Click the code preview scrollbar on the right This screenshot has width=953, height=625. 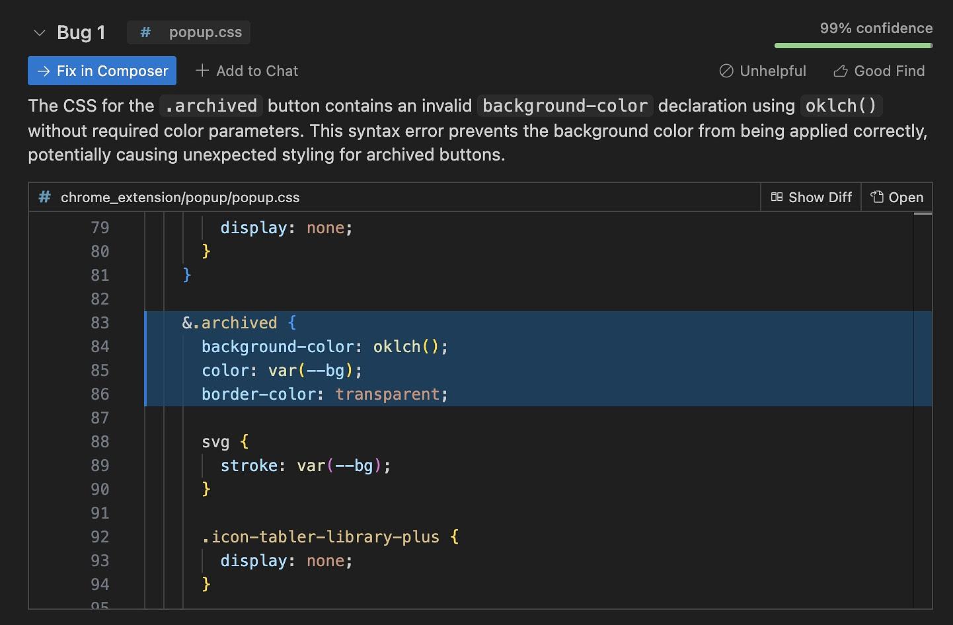click(923, 410)
